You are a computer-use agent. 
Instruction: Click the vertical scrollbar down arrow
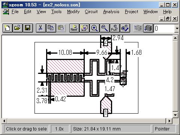pyautogui.click(x=175, y=115)
